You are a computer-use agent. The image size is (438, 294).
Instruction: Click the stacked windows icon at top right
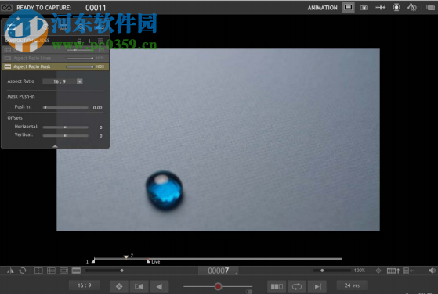point(430,8)
